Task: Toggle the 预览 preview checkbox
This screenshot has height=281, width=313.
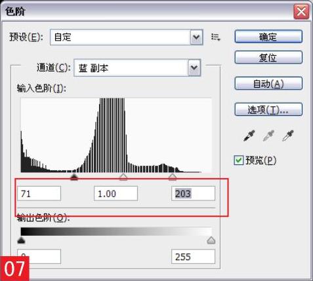Action: pyautogui.click(x=238, y=160)
